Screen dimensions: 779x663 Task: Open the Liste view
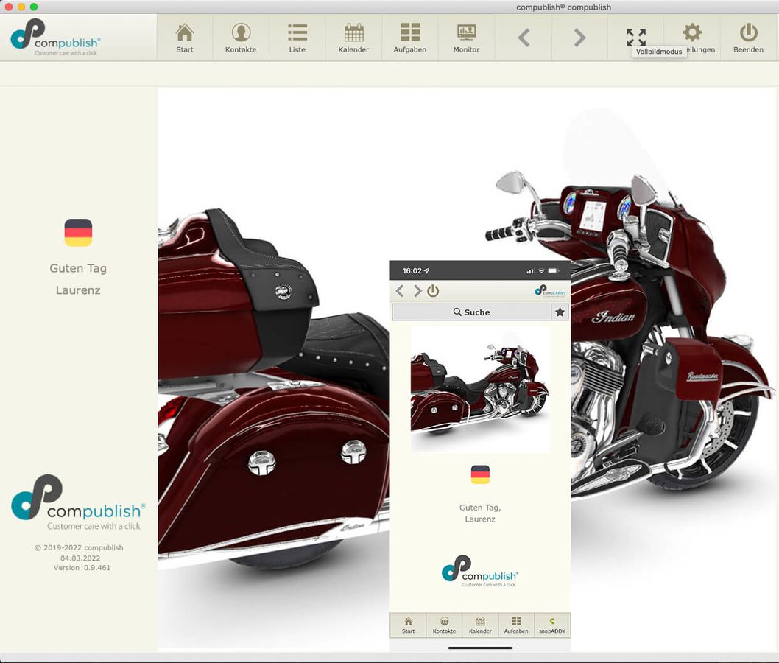(x=297, y=38)
